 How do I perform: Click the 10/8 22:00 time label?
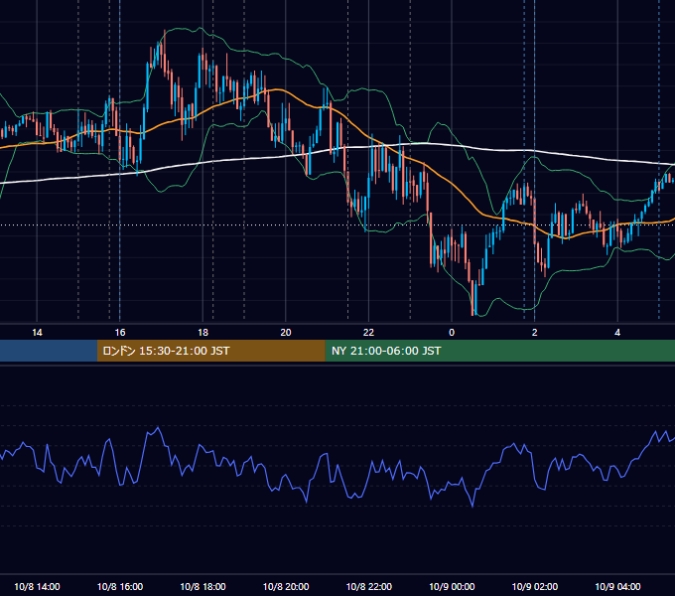(x=369, y=586)
